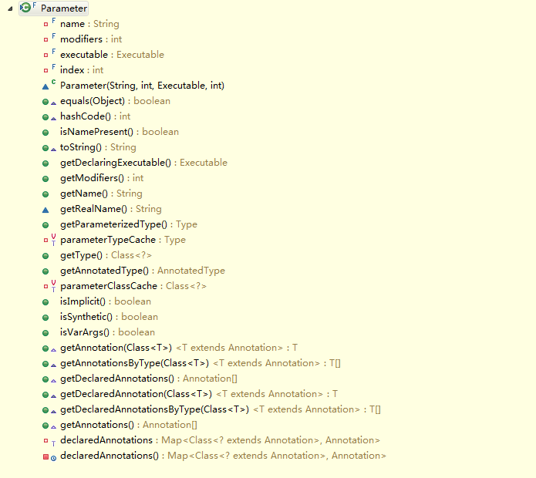This screenshot has width=536, height=478.
Task: Click the green icon beside getAnnotatedType()
Action: pos(46,271)
